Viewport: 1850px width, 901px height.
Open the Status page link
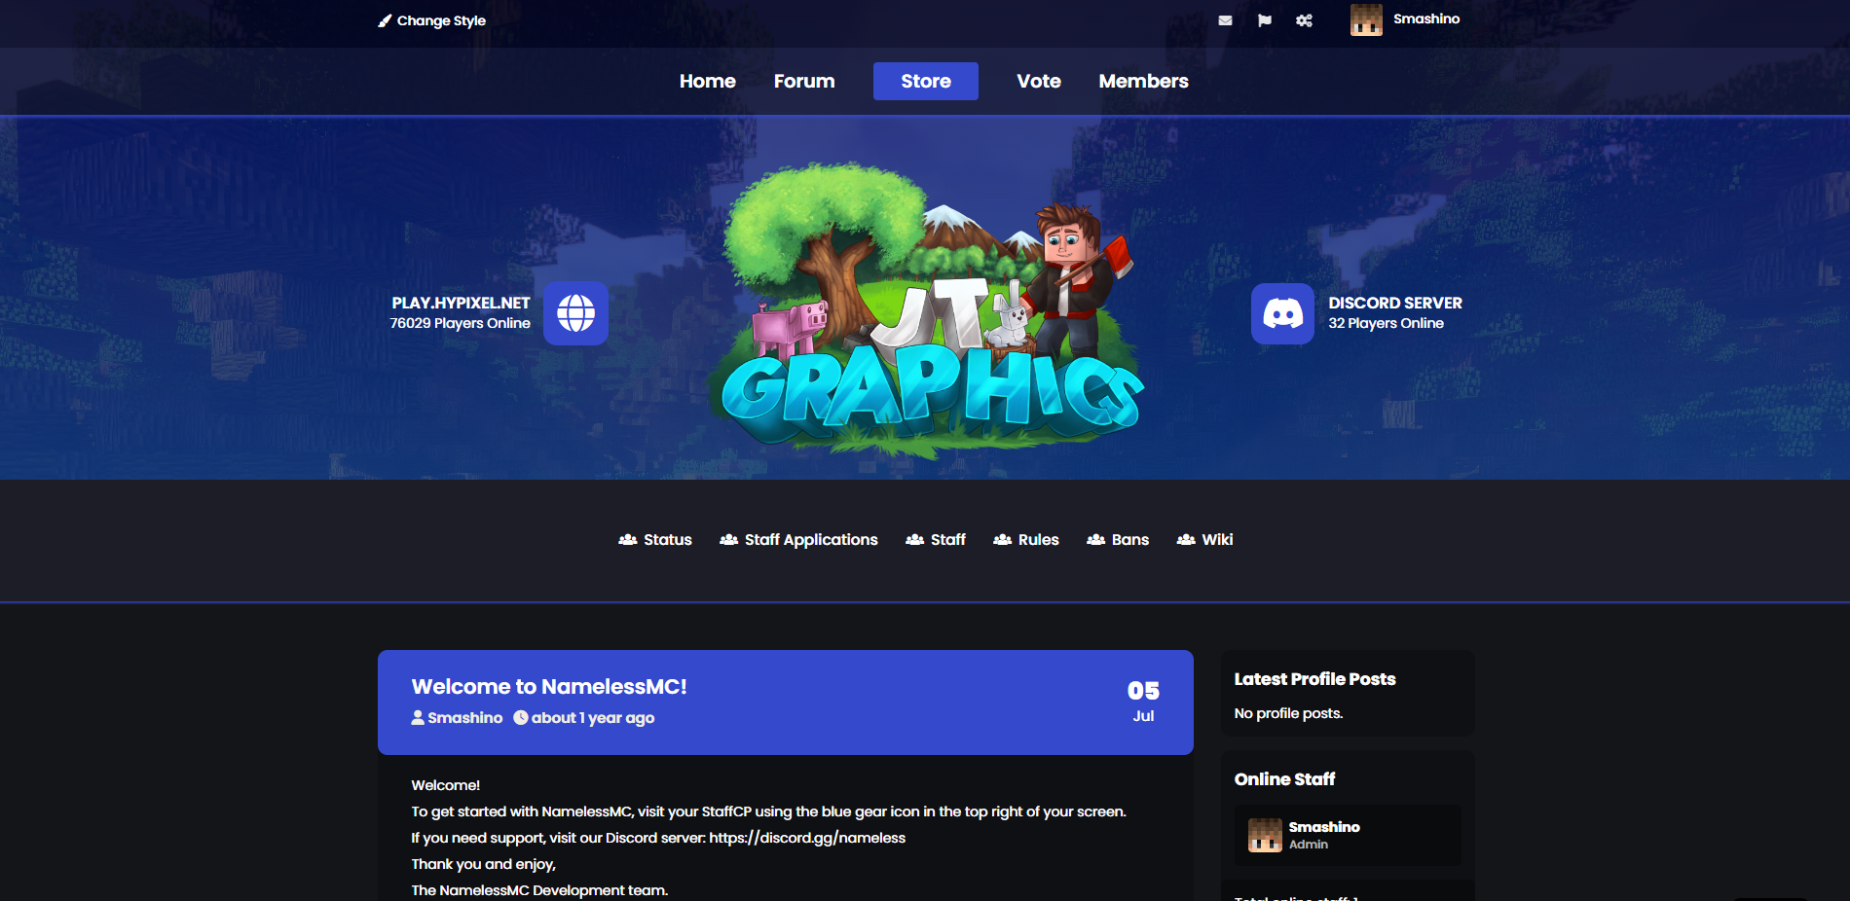[668, 539]
